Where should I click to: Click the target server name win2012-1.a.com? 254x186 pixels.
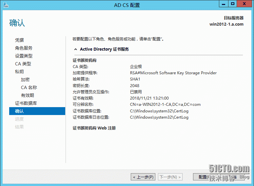pos(226,24)
